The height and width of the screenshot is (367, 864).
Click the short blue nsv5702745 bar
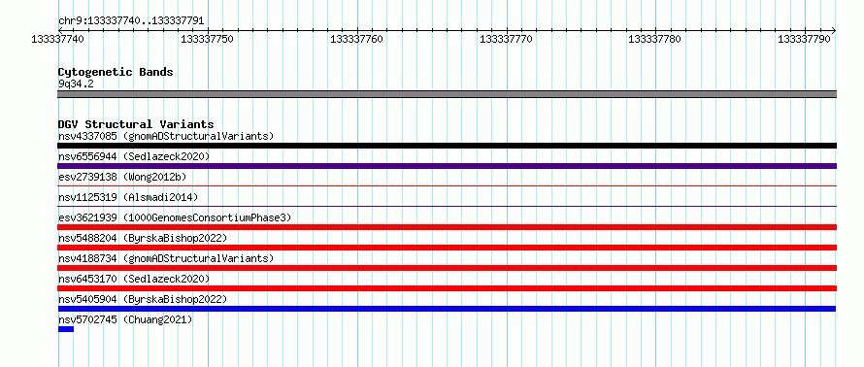tap(66, 329)
